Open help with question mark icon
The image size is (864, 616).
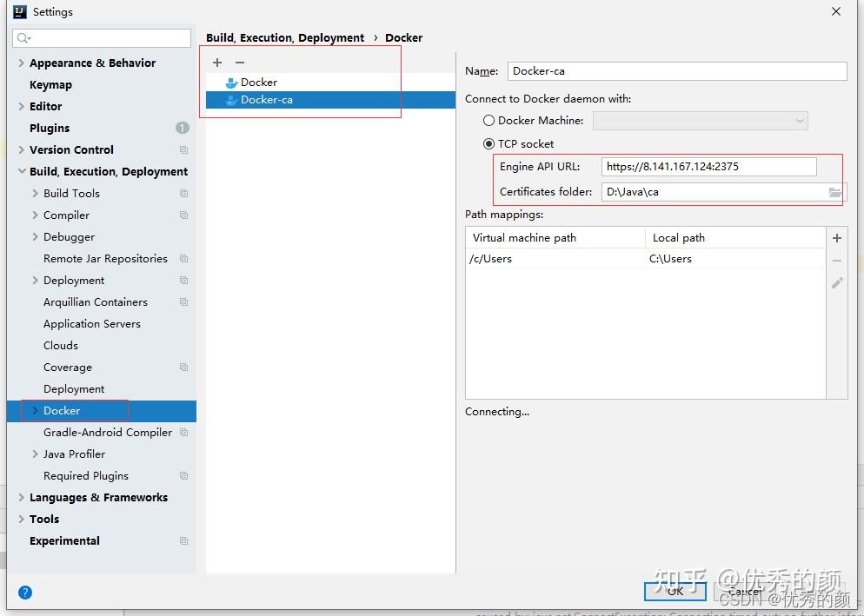coord(24,592)
